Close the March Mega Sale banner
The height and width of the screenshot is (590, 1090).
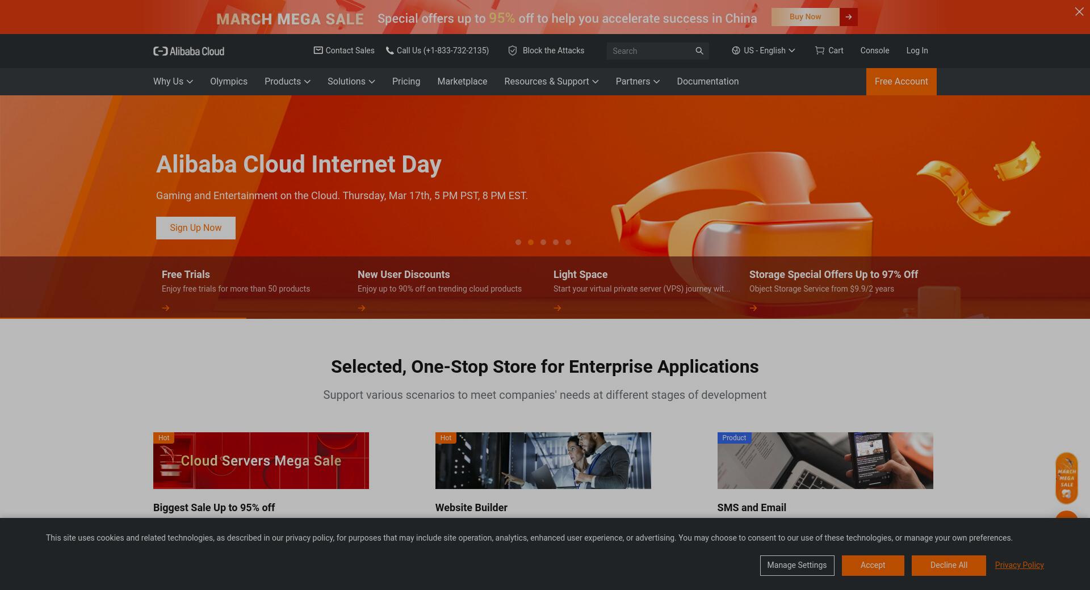(1079, 12)
